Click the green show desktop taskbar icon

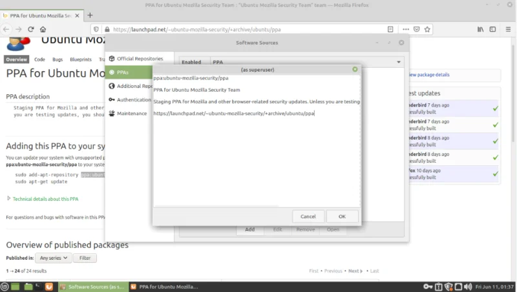click(x=15, y=287)
